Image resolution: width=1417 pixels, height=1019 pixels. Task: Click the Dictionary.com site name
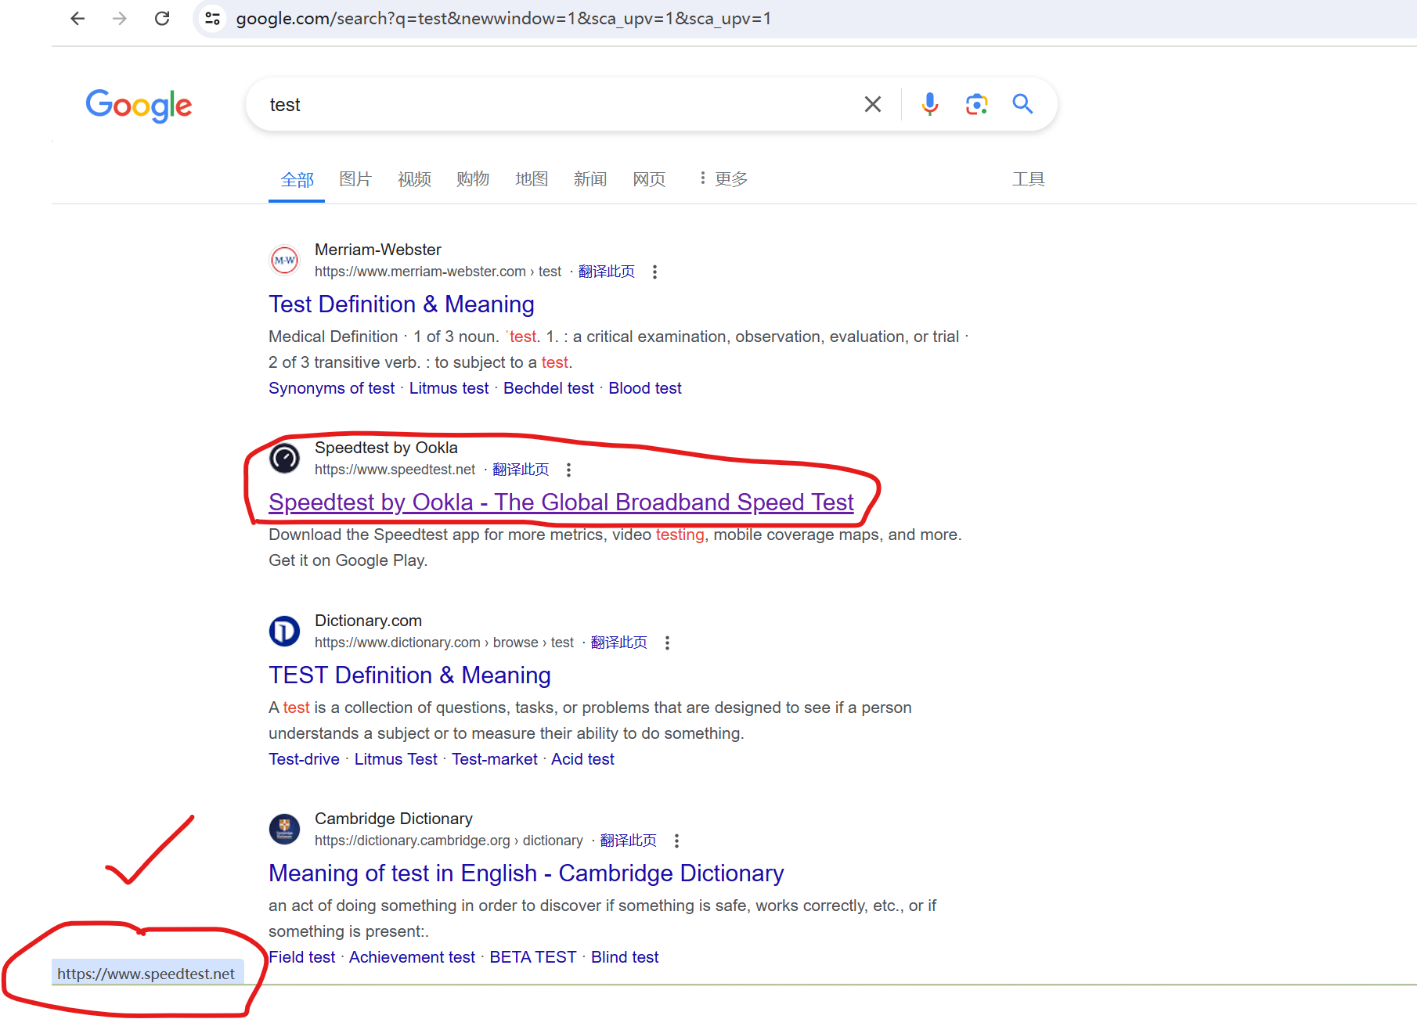click(368, 621)
